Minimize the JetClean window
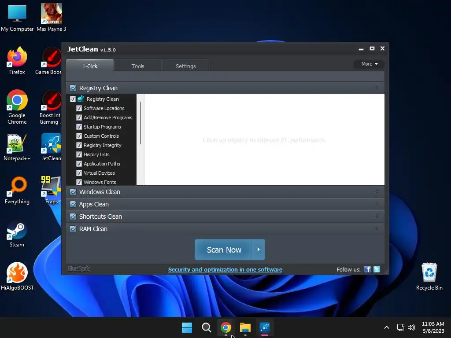Viewport: 451px width, 338px height. (361, 49)
